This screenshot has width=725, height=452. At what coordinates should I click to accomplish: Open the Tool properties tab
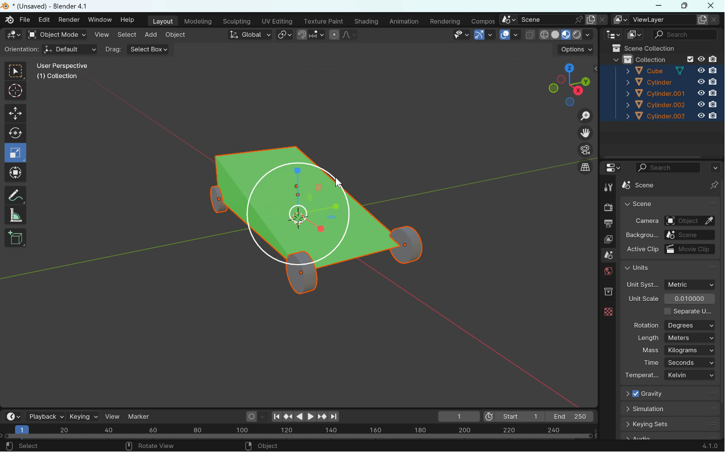coord(608,188)
